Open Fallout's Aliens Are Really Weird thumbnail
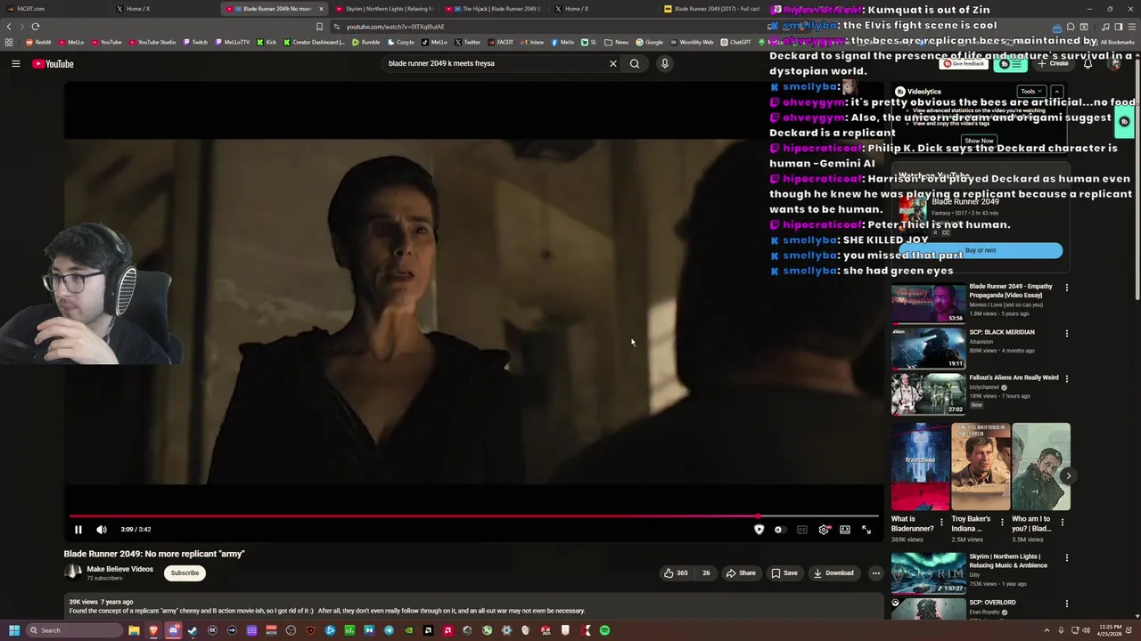 pos(928,394)
